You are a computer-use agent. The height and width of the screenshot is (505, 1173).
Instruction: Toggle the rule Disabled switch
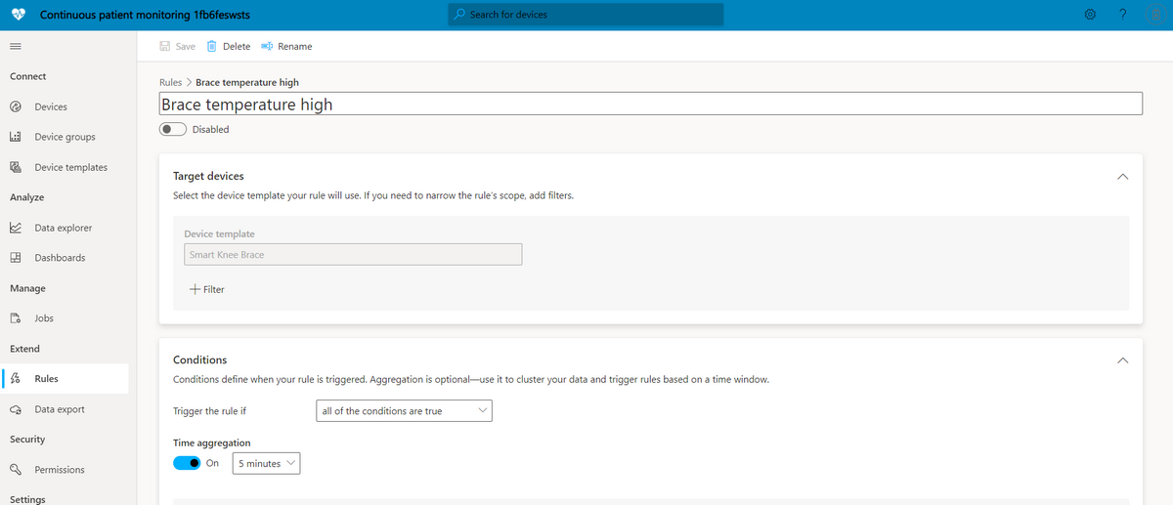(x=173, y=129)
